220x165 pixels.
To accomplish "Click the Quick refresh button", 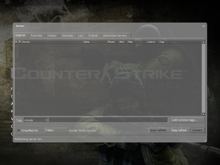I will [159, 130].
